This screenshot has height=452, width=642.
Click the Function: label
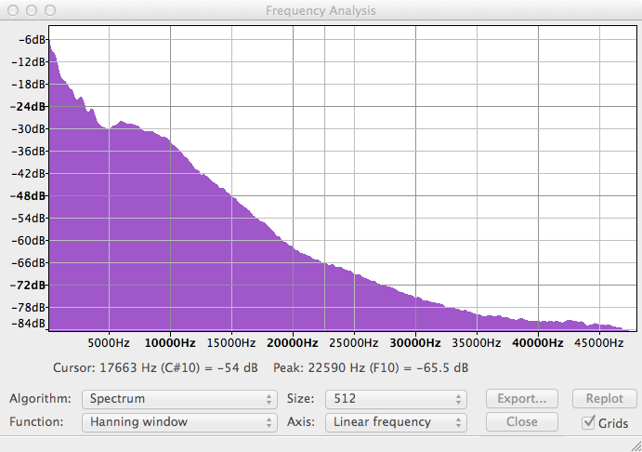point(36,422)
